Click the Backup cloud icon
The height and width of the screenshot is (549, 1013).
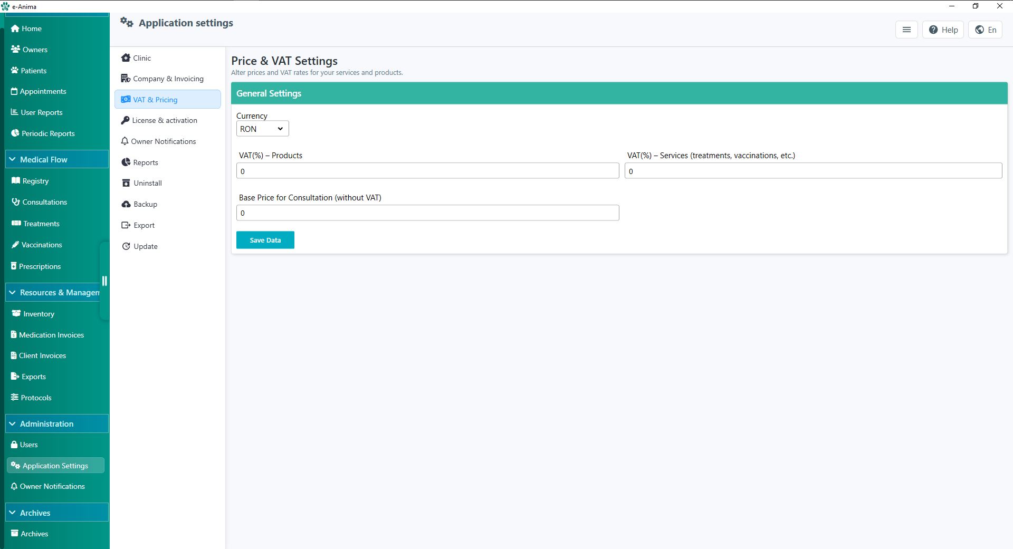[126, 204]
